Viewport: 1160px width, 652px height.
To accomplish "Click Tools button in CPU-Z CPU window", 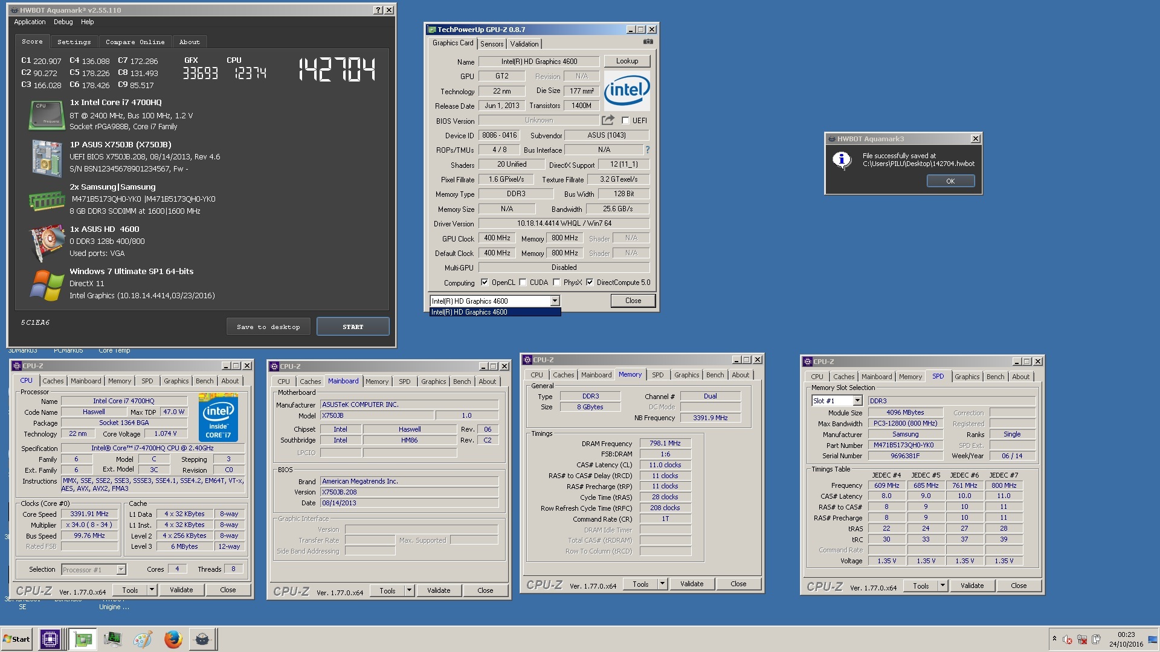I will coord(130,590).
